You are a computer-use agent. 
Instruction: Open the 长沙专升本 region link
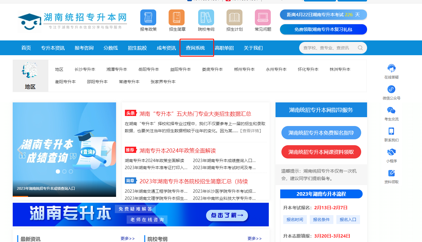tap(85, 69)
